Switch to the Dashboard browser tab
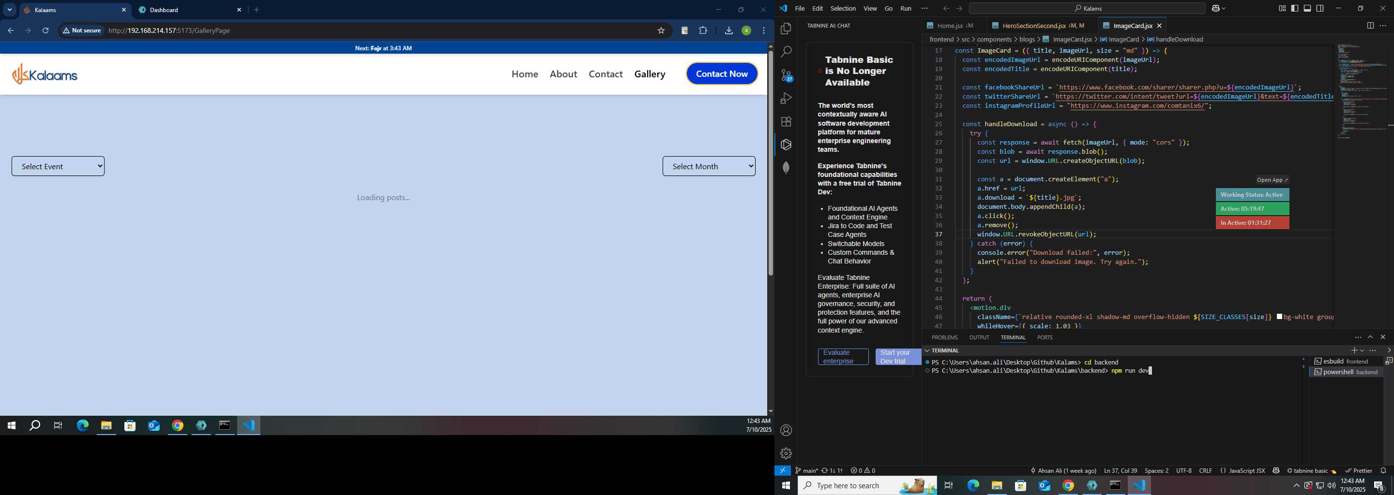This screenshot has width=1394, height=495. [191, 10]
